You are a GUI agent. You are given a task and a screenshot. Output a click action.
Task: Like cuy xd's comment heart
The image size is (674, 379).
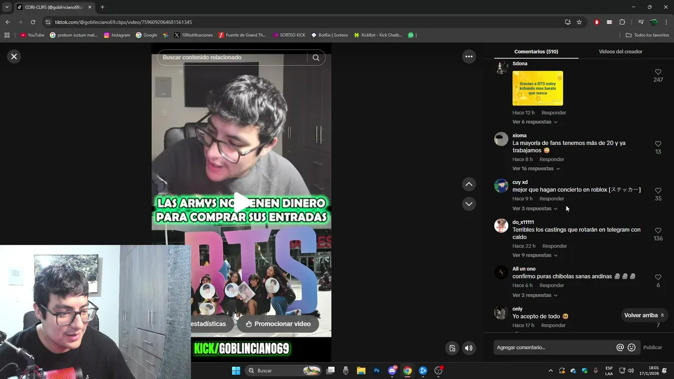pyautogui.click(x=658, y=191)
